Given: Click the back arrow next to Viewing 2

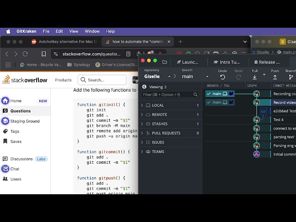Looking at the screenshot, I should tap(144, 86).
